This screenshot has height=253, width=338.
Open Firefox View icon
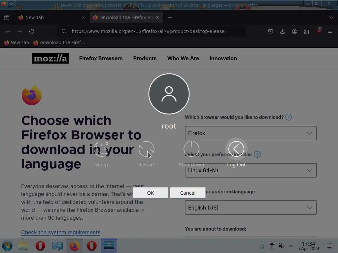7,17
